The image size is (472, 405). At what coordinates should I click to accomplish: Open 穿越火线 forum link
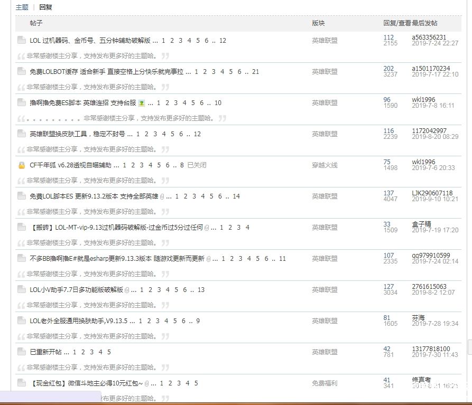(325, 165)
